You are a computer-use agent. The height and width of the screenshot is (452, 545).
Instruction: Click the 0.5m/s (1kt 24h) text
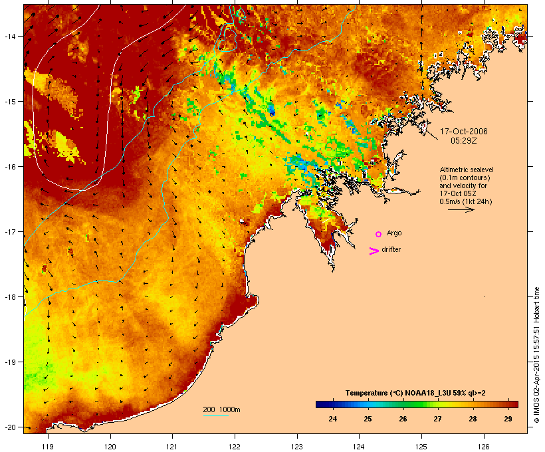pyautogui.click(x=466, y=201)
